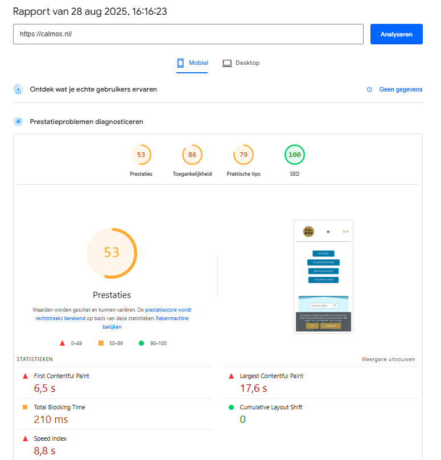The width and height of the screenshot is (441, 460).
Task: Jump to Toegankelijkheid score gauge 86
Action: [192, 155]
